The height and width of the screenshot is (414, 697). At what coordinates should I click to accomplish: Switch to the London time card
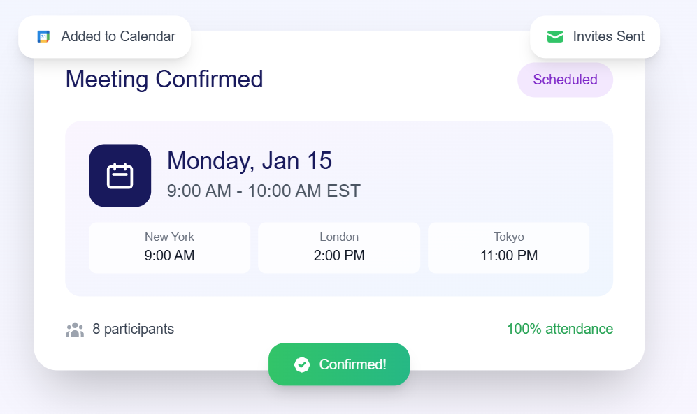pyautogui.click(x=339, y=247)
